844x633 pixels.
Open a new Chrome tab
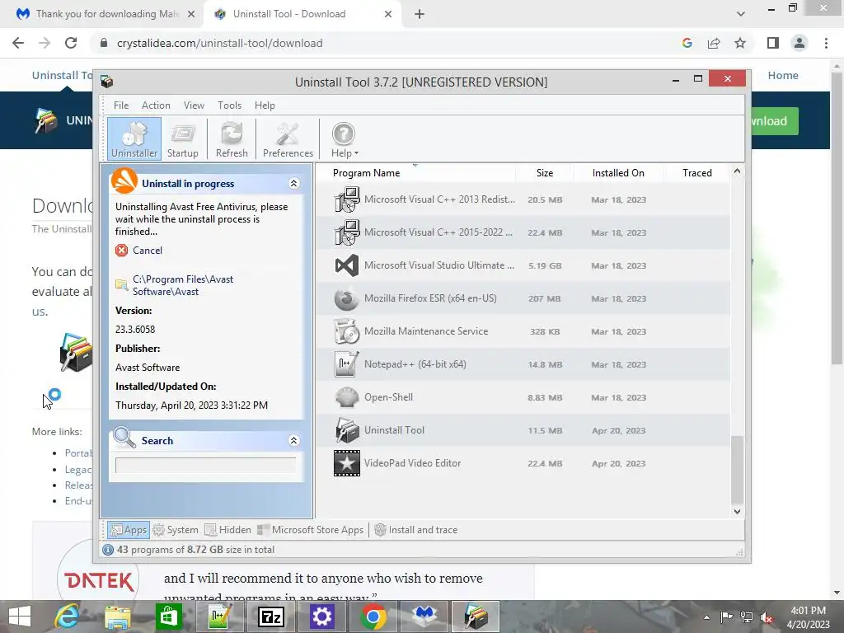(x=420, y=14)
